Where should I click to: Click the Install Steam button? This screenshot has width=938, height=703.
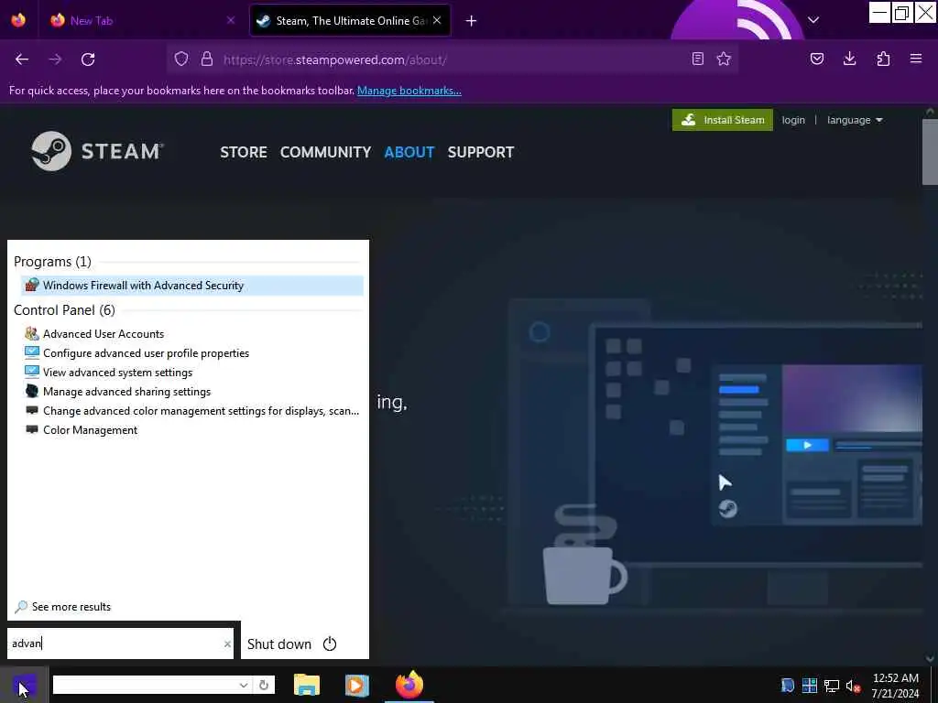(x=722, y=120)
